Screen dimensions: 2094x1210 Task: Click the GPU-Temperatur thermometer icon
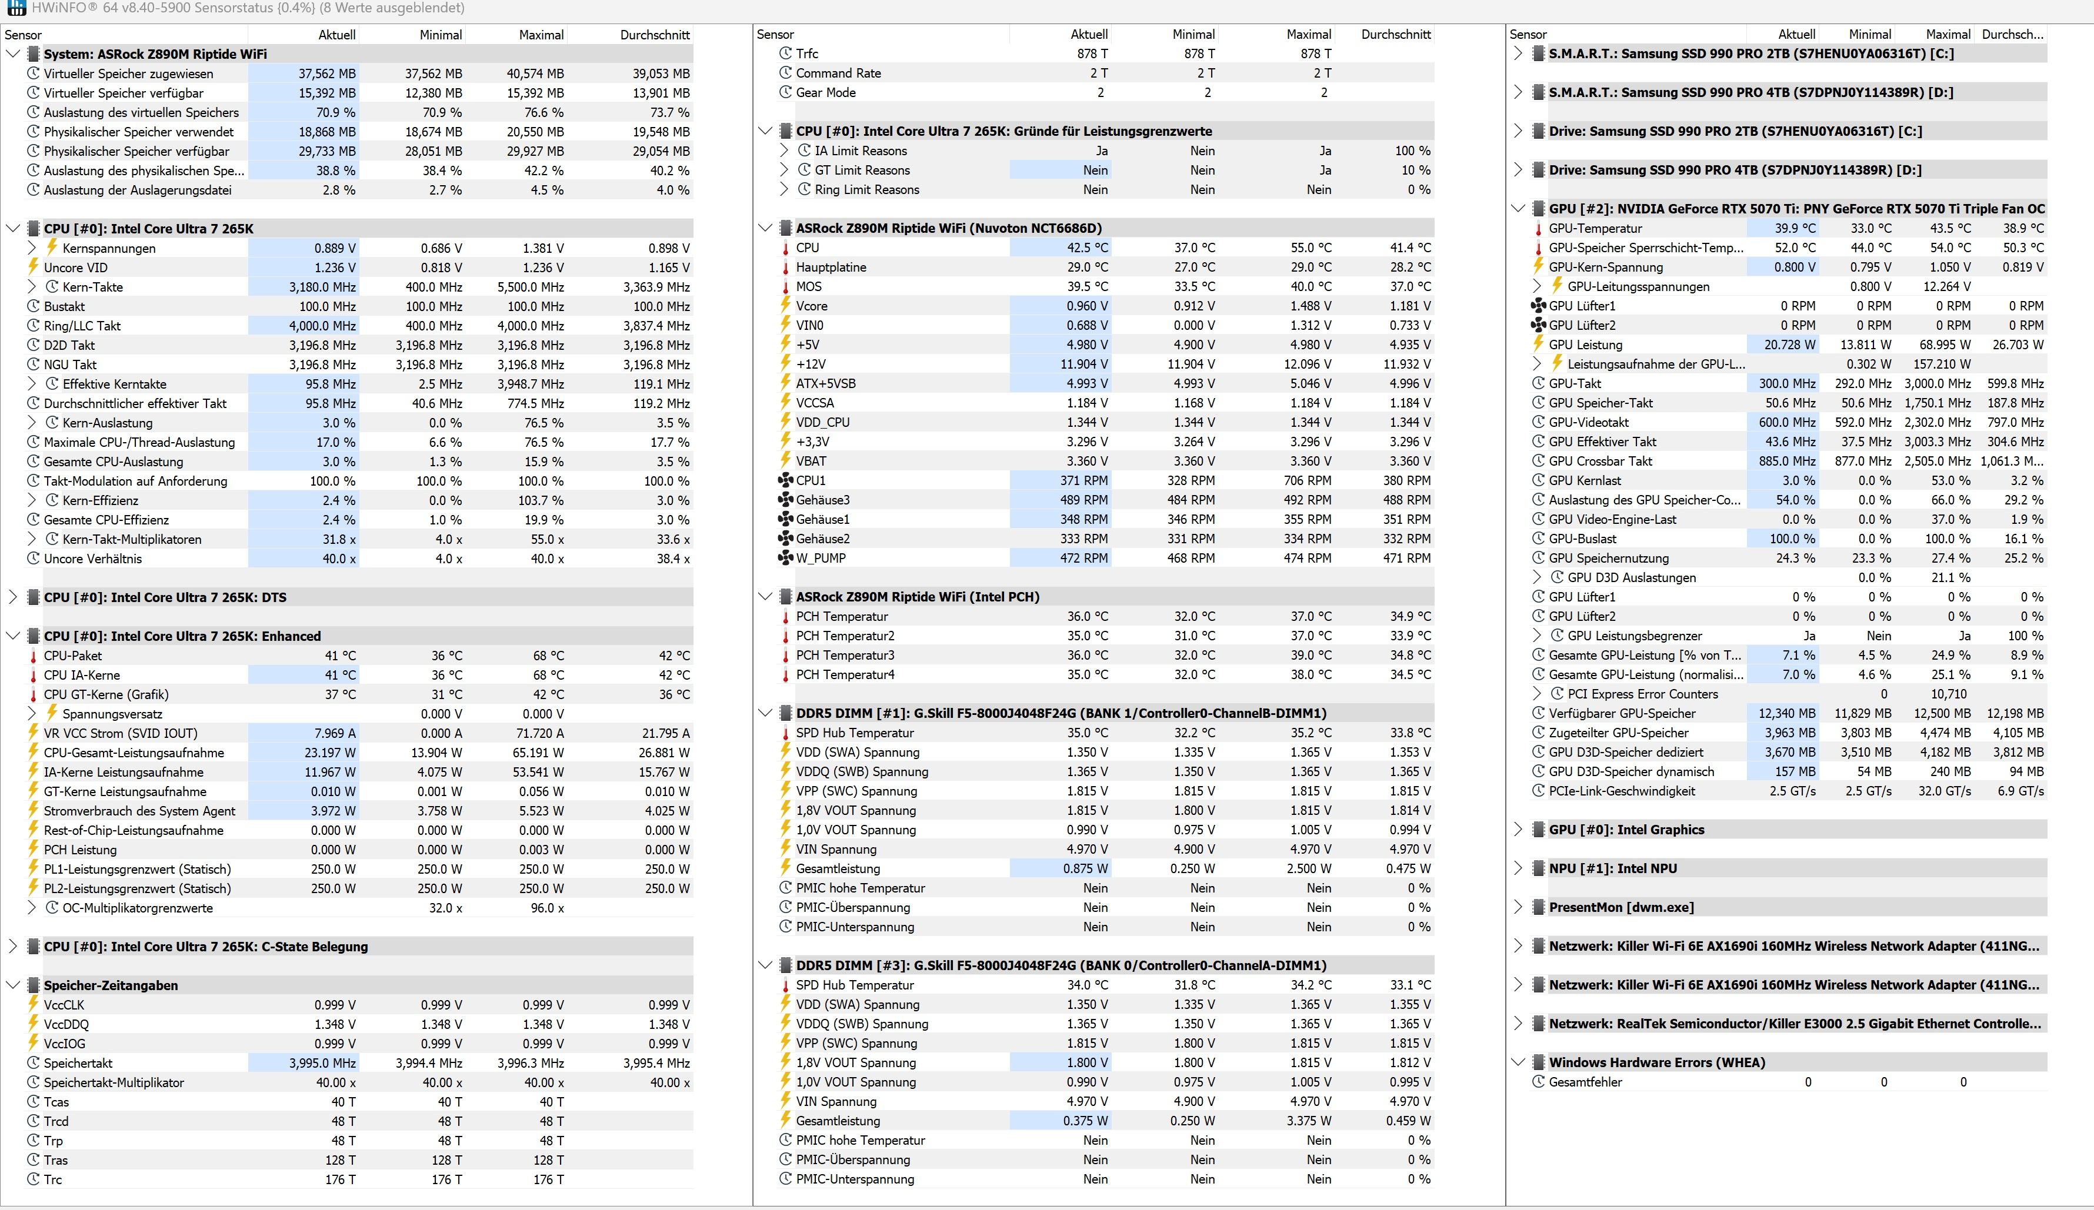1538,228
